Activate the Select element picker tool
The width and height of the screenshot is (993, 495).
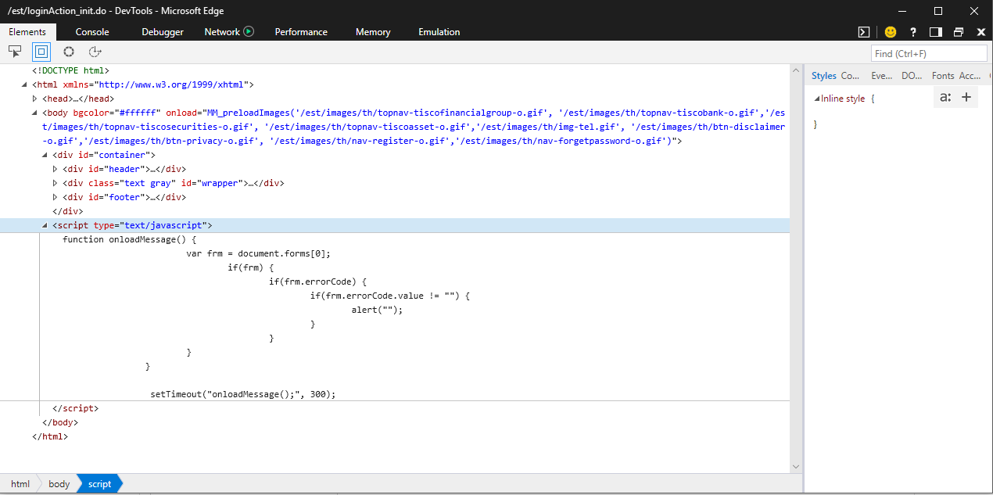pyautogui.click(x=15, y=52)
